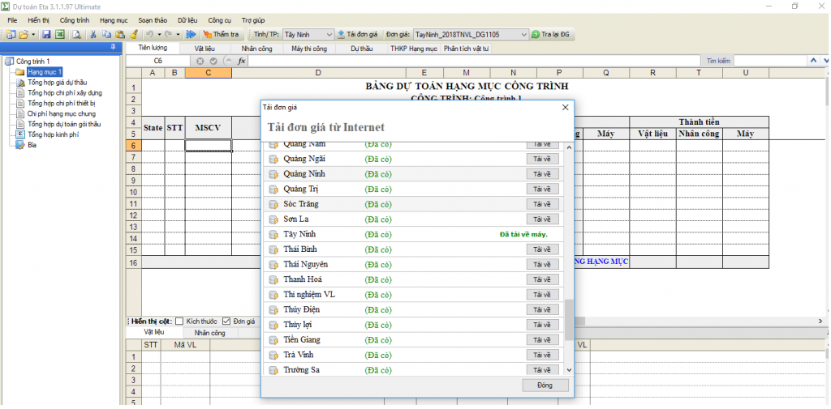Select Tổng hợp kinh phí in the tree

pos(53,134)
